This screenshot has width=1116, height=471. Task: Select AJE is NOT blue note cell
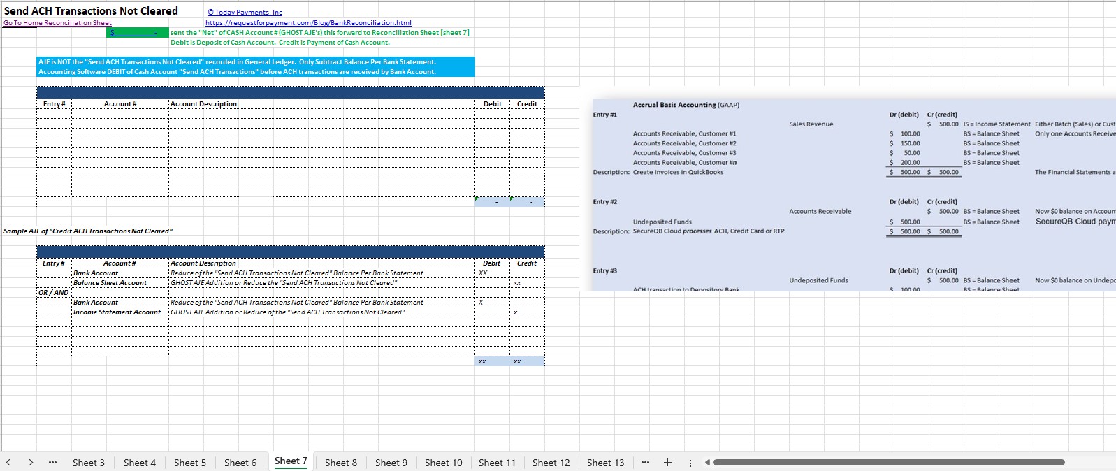click(x=256, y=62)
